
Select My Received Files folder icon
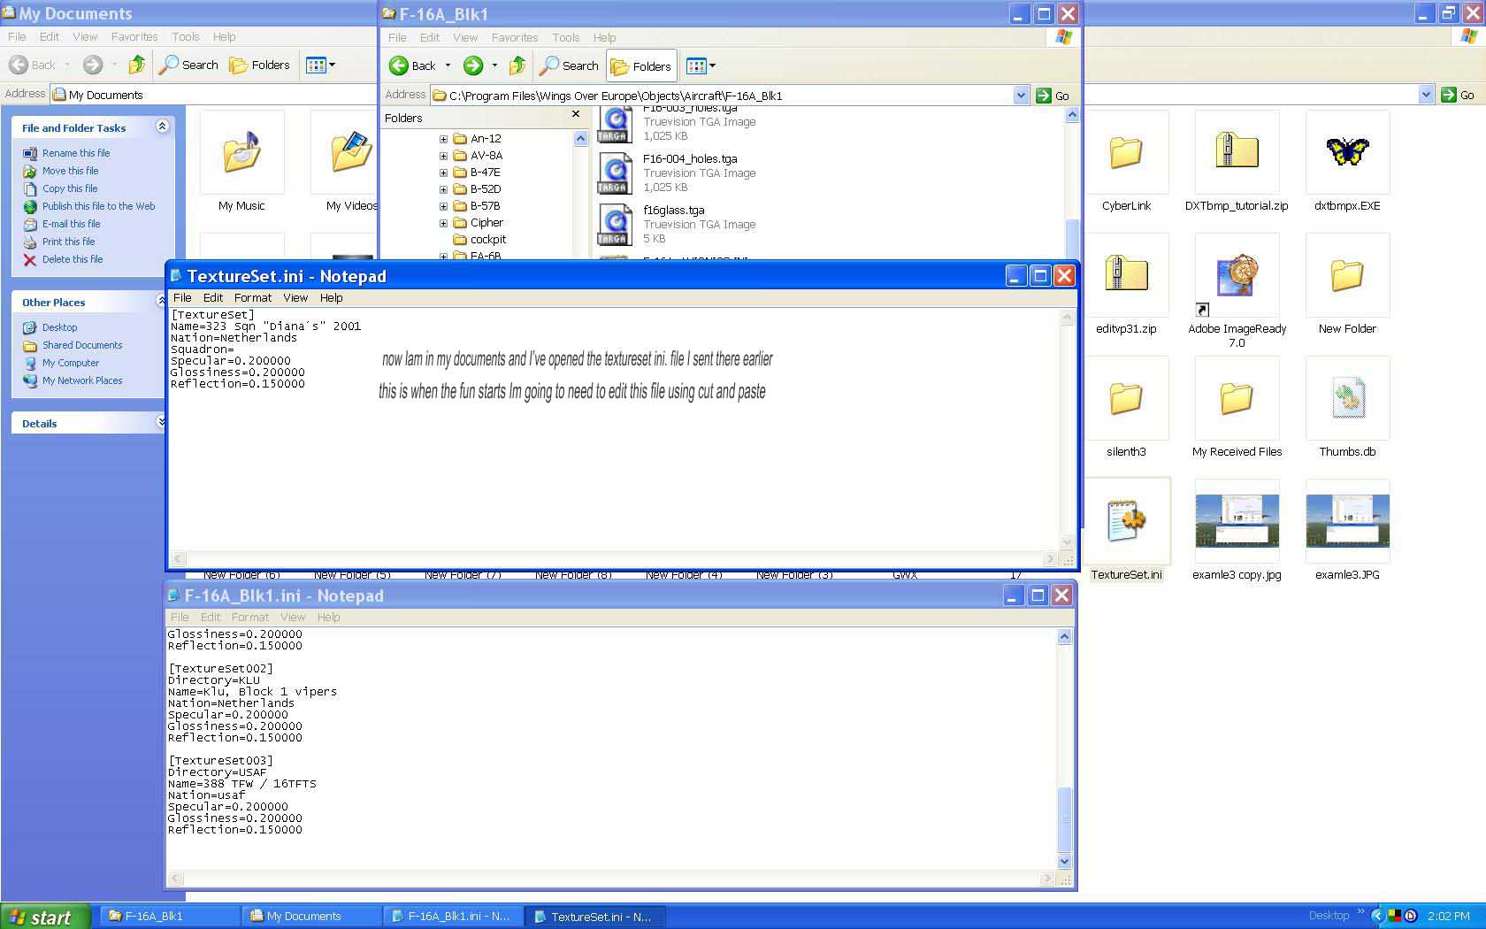click(x=1237, y=398)
